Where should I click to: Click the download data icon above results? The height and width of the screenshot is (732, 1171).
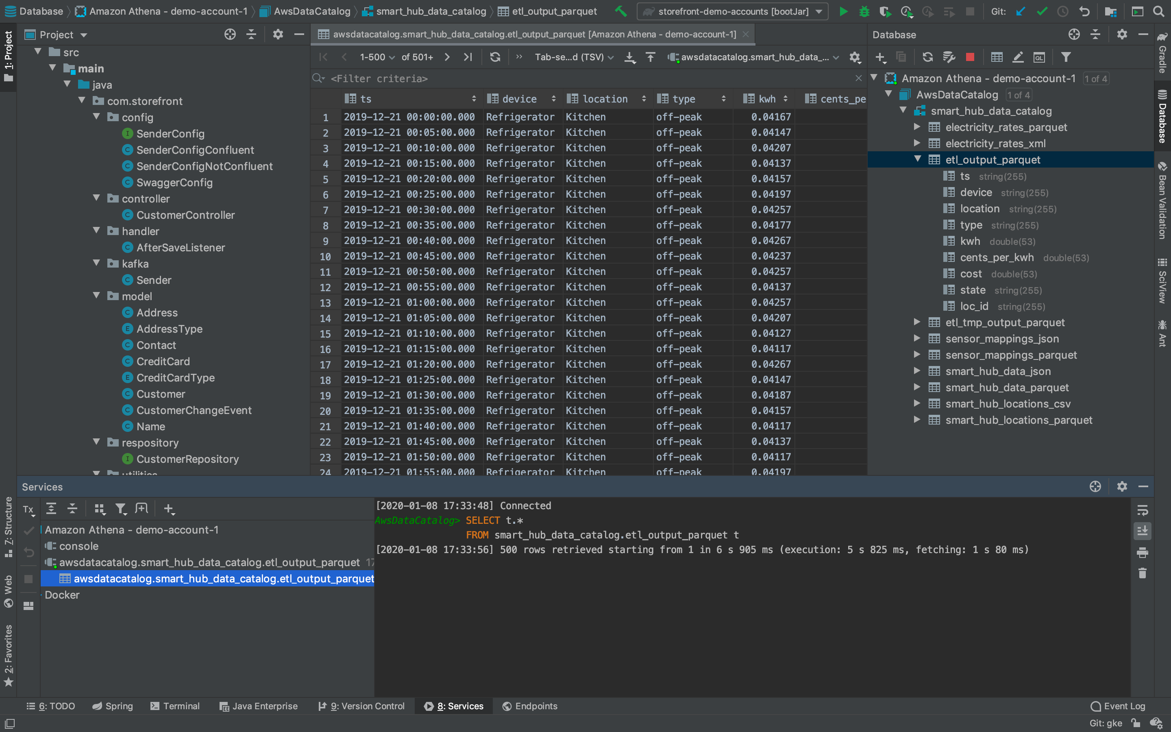point(629,57)
